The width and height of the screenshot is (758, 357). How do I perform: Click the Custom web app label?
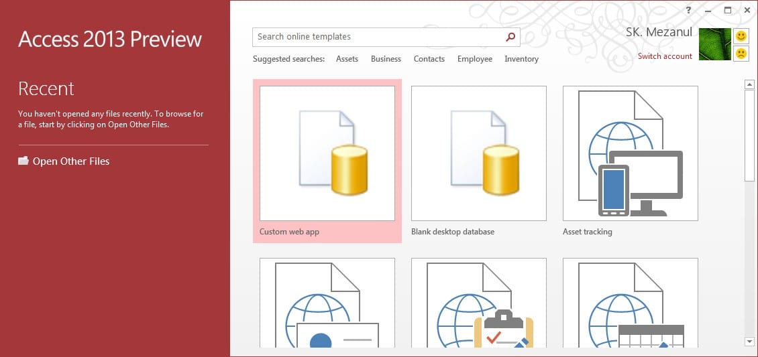coord(289,232)
